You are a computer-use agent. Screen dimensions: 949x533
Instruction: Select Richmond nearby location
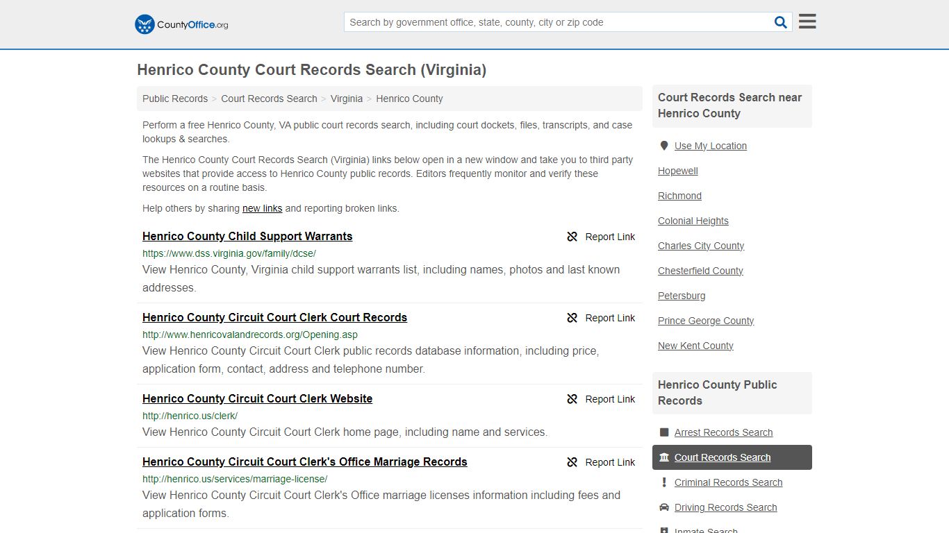point(679,196)
